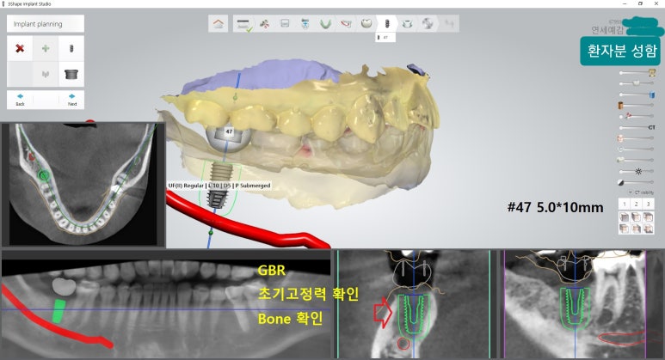Open the panoramic curve arch step

(x=326, y=24)
